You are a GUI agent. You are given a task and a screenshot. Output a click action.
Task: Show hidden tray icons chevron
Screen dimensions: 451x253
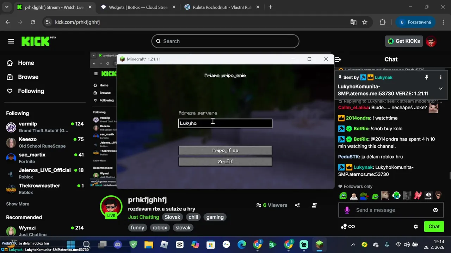(x=353, y=245)
